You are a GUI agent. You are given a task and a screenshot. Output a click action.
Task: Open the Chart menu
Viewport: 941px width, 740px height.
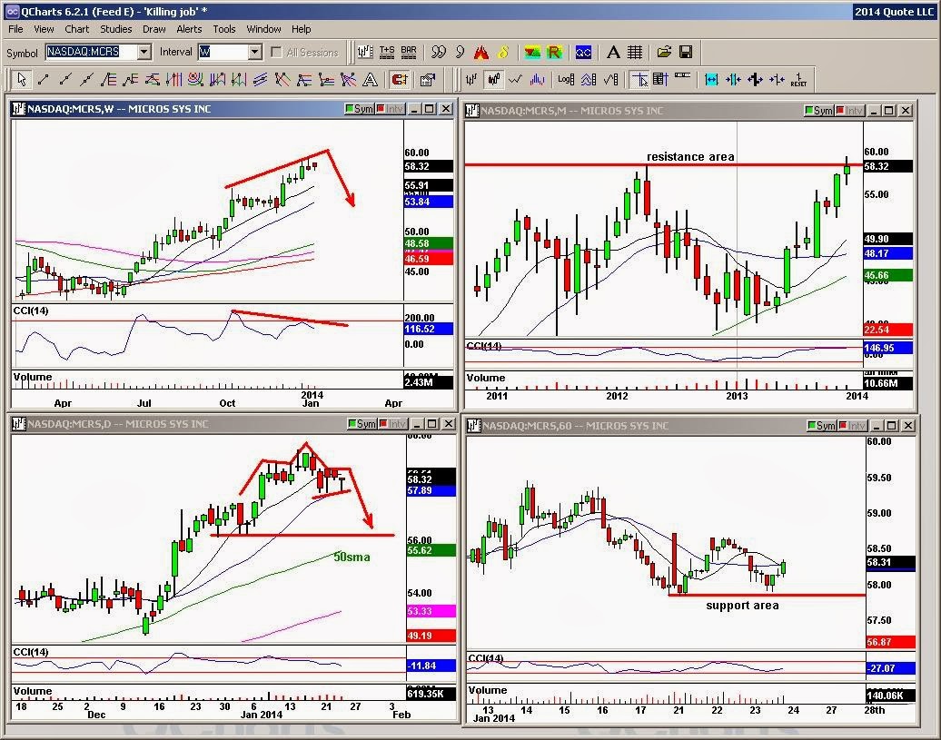coord(77,29)
